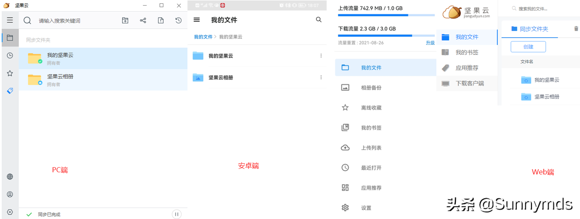
Task: Open the history clock icon in toolbar
Action: pyautogui.click(x=178, y=21)
